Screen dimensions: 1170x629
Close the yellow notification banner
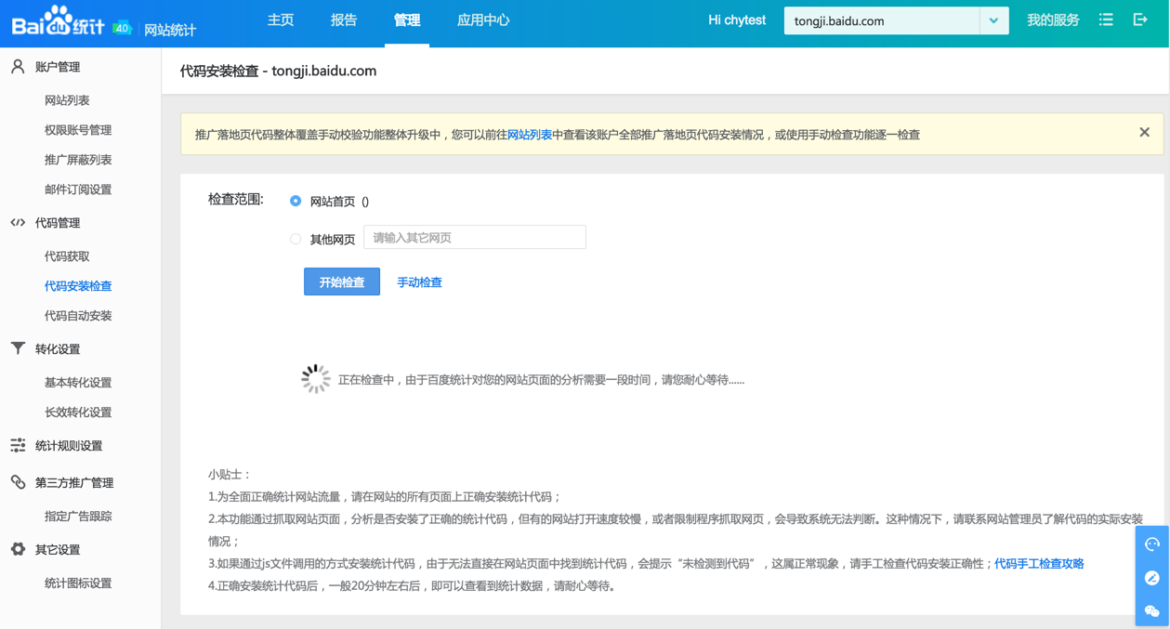point(1144,133)
